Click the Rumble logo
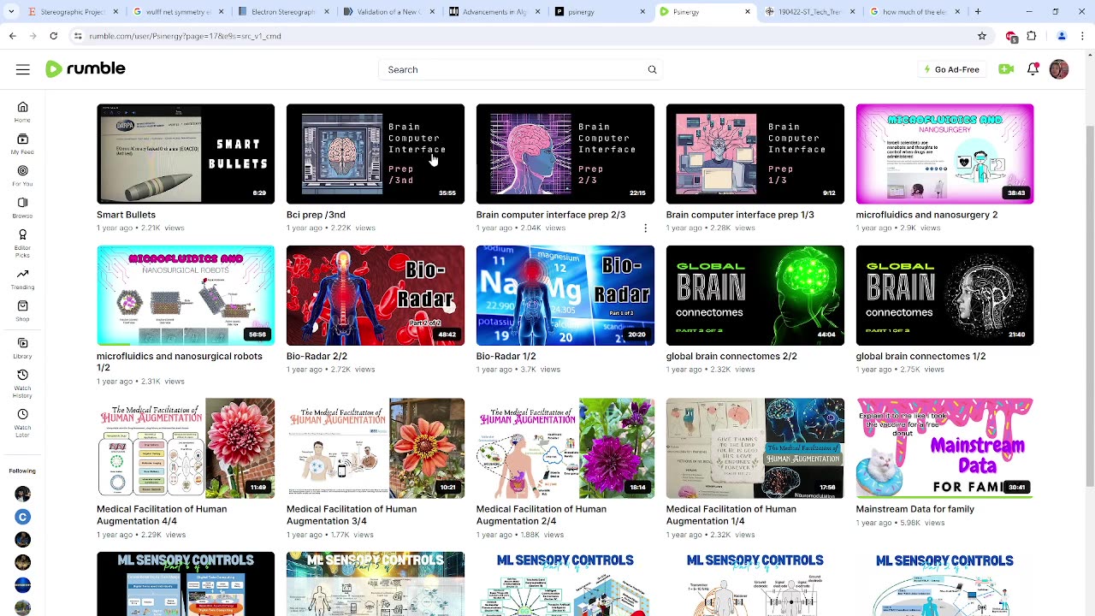Screen dimensions: 1095x616 point(86,69)
